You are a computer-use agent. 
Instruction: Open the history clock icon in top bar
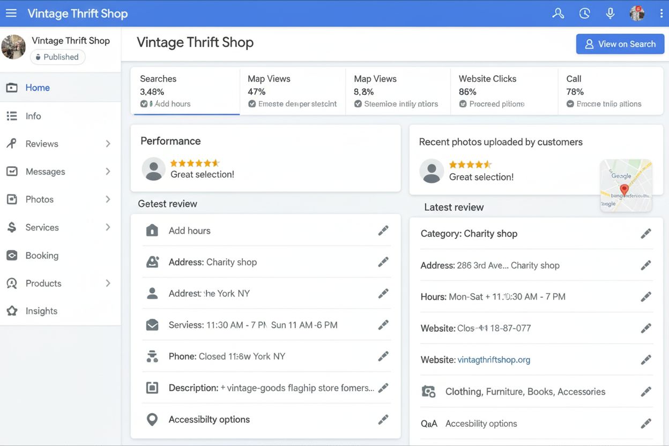coord(584,13)
